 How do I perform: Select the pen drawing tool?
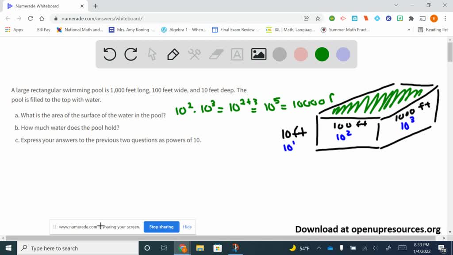[x=173, y=54]
